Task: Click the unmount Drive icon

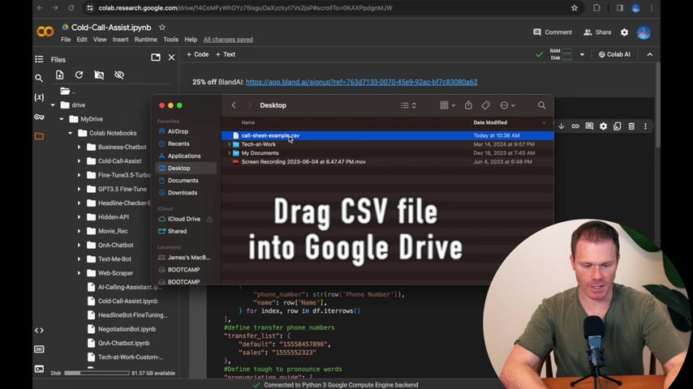Action: 99,75
